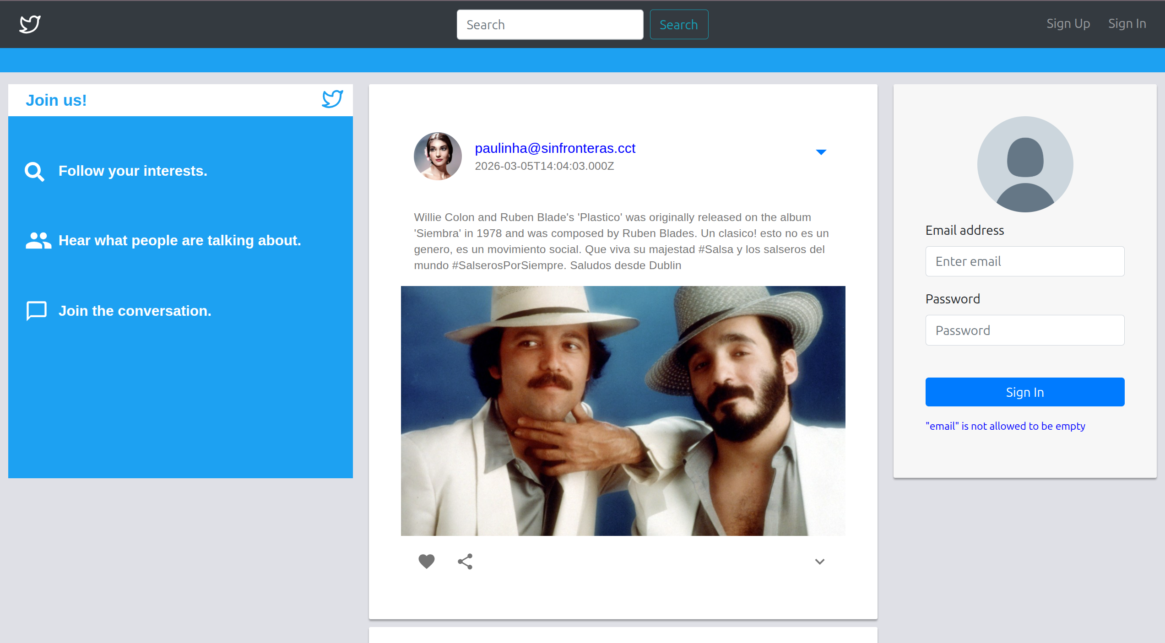Like the post with heart icon

point(426,561)
